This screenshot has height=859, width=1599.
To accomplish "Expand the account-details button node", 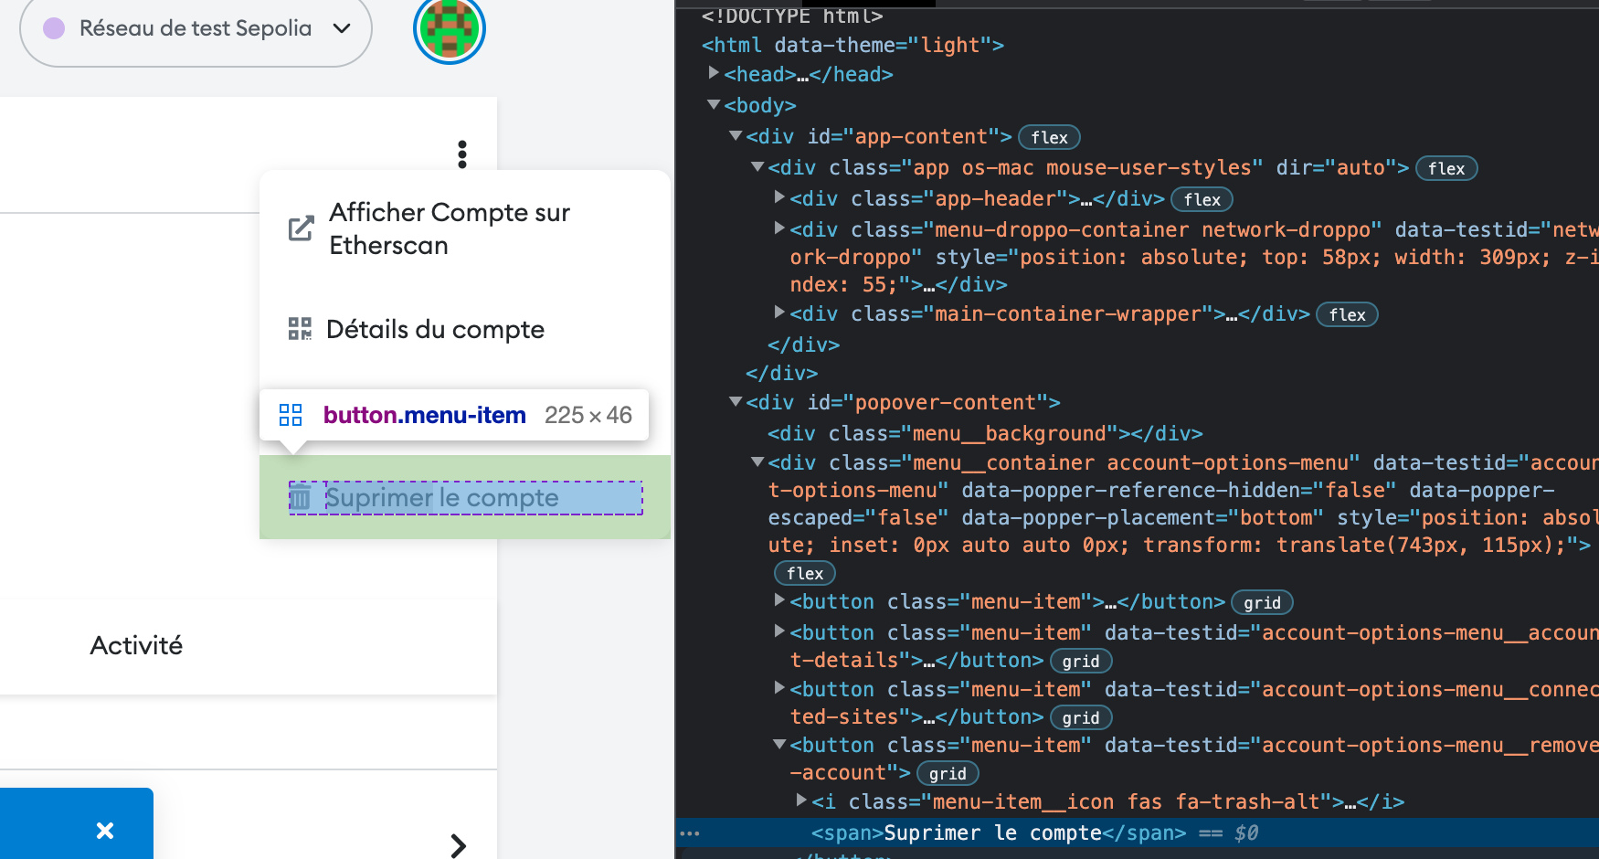I will tap(779, 632).
